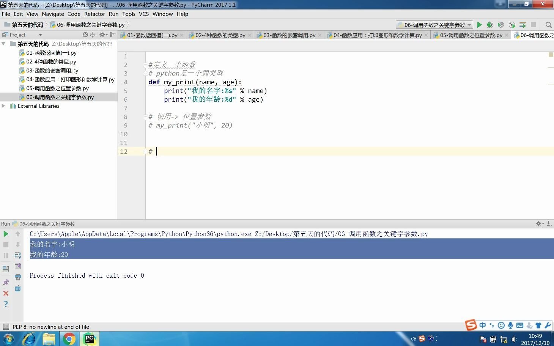The height and width of the screenshot is (346, 554).
Task: Open the VCS menu
Action: tap(144, 14)
